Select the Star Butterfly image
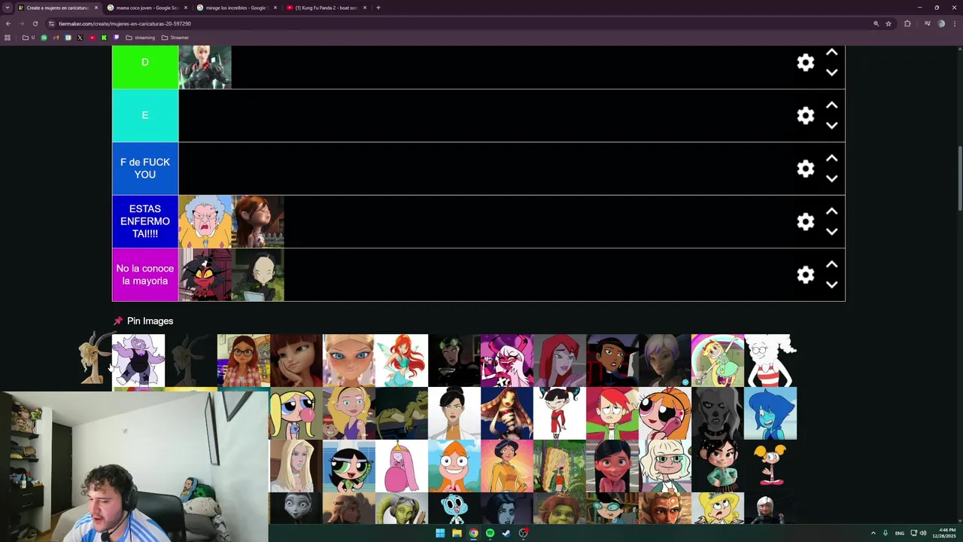The height and width of the screenshot is (542, 963). click(x=718, y=361)
